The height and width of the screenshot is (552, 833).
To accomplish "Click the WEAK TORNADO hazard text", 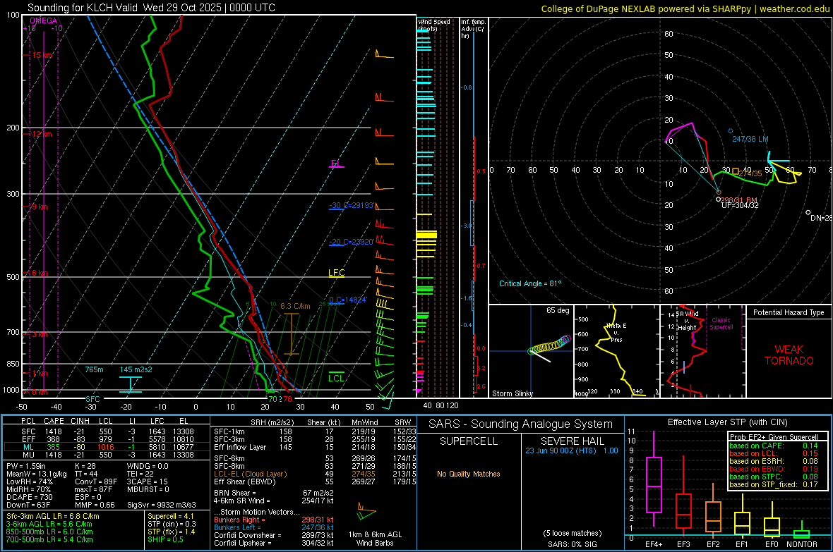I will pyautogui.click(x=789, y=355).
